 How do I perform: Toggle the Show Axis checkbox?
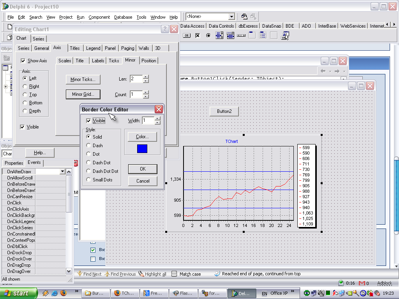click(x=23, y=61)
